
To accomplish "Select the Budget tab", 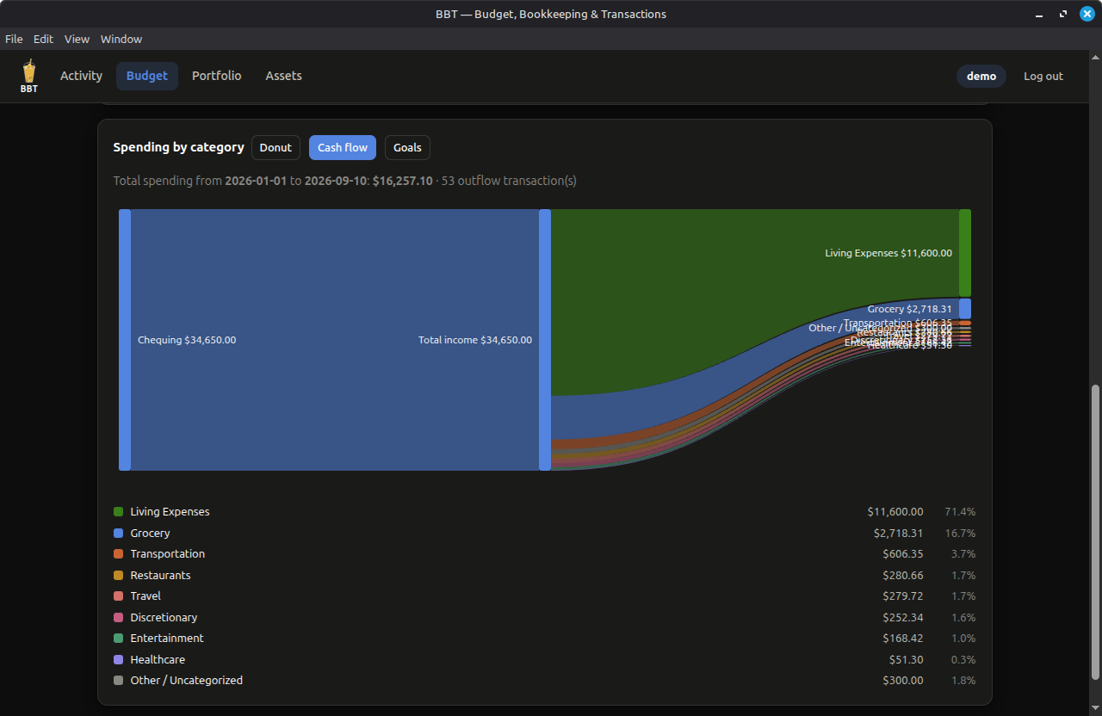I will click(x=147, y=76).
